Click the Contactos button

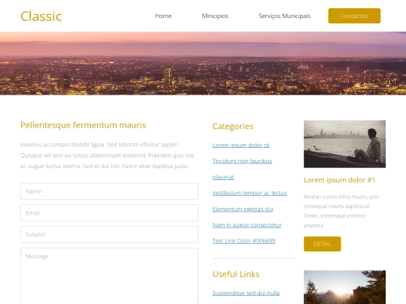pos(354,16)
